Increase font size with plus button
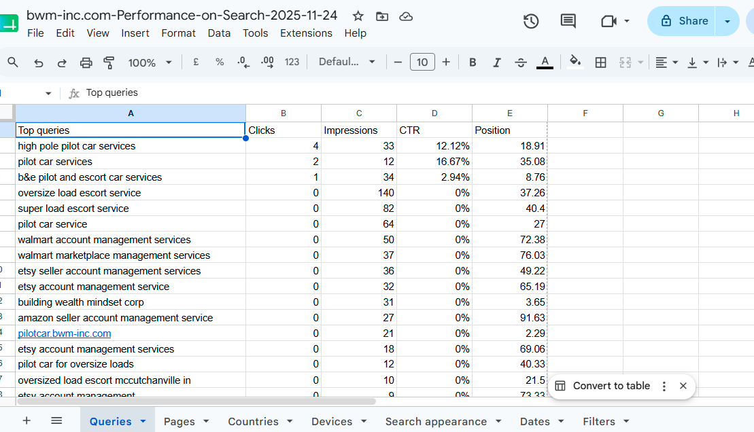Screen dimensions: 754x432 pos(446,62)
